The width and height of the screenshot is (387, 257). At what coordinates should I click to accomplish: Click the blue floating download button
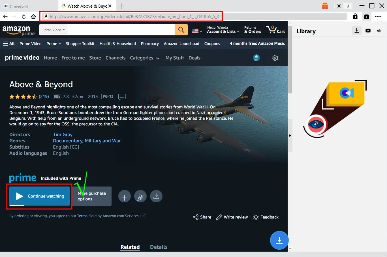click(279, 240)
